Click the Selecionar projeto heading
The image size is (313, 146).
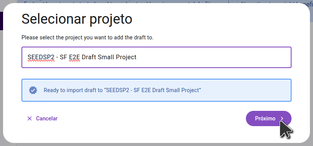77,19
